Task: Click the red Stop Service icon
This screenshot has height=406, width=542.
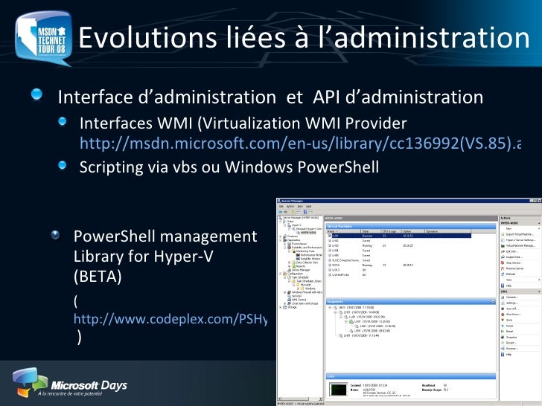Action: [x=503, y=262]
